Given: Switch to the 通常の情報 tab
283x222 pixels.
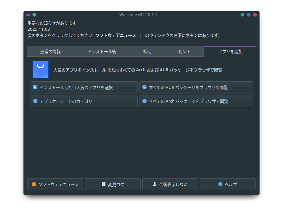Looking at the screenshot, I should tap(51, 52).
